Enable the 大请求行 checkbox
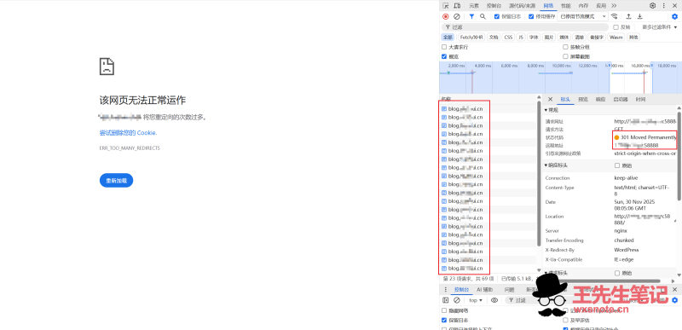The width and height of the screenshot is (682, 330). 444,47
